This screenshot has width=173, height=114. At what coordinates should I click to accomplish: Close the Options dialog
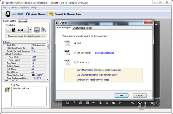148,22
